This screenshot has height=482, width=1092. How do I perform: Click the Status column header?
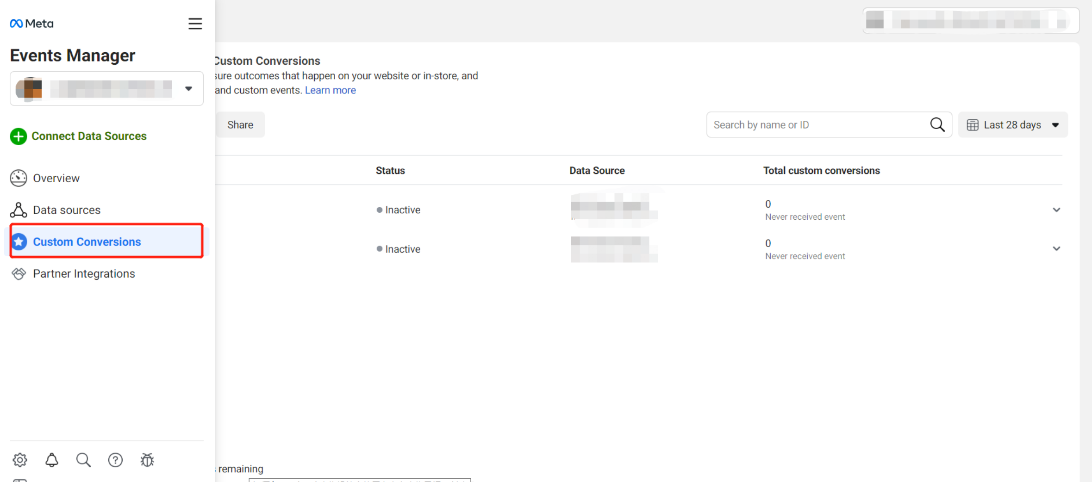(390, 171)
